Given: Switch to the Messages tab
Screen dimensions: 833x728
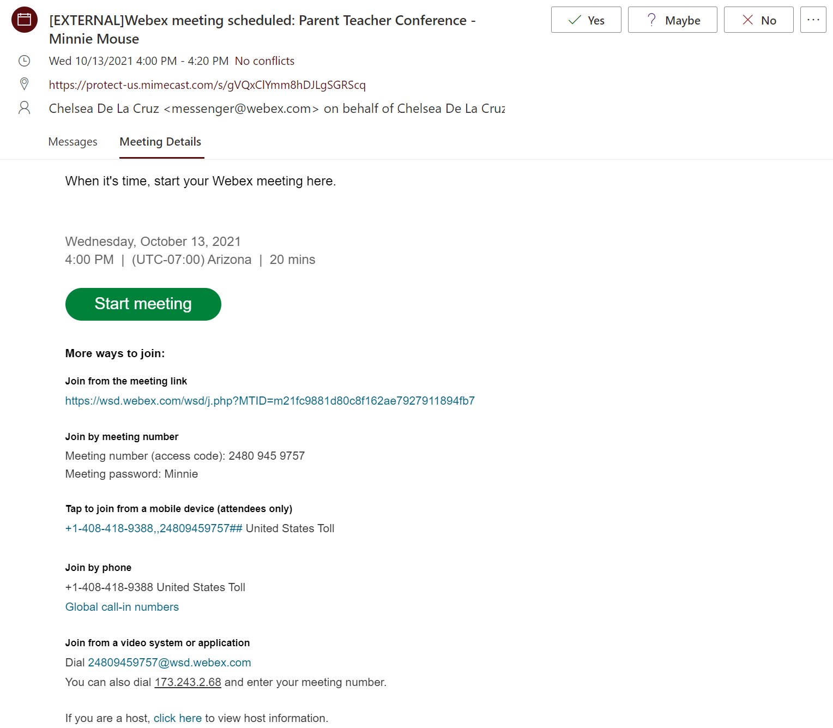Looking at the screenshot, I should coord(73,142).
